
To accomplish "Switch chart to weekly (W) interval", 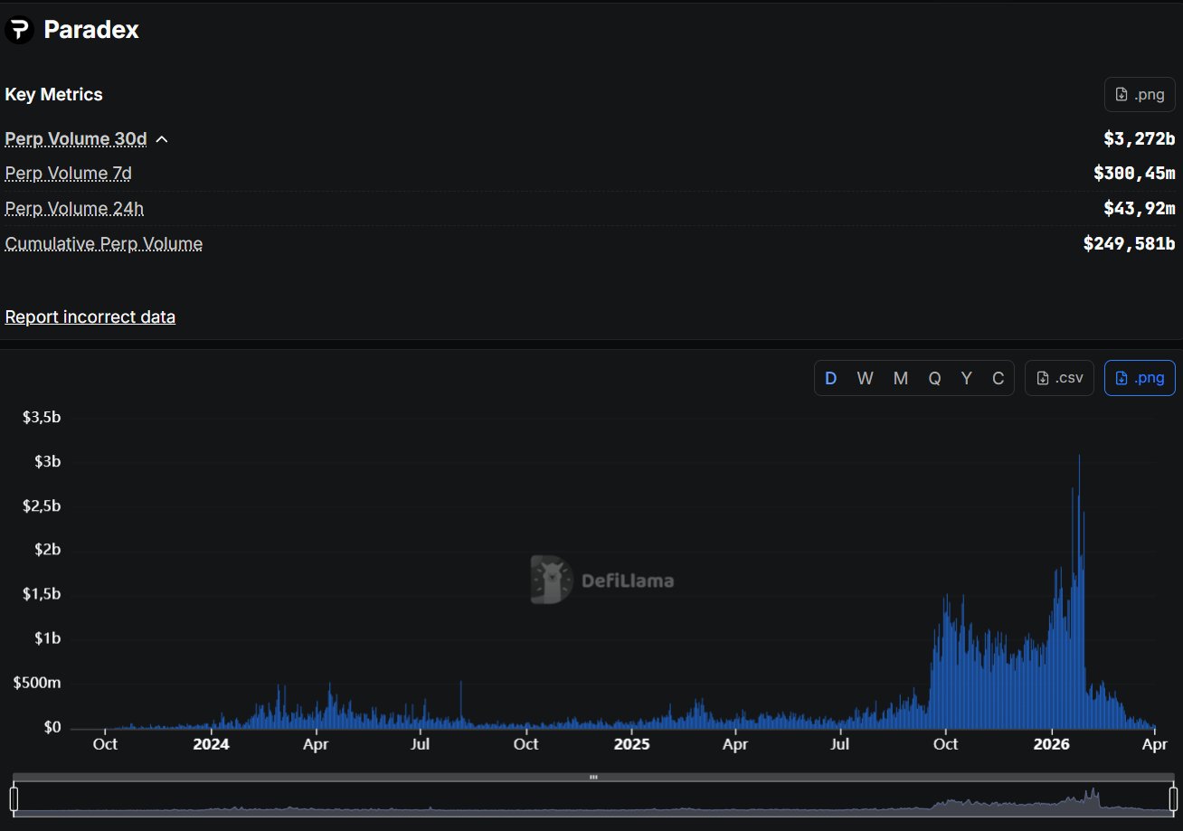I will (865, 378).
